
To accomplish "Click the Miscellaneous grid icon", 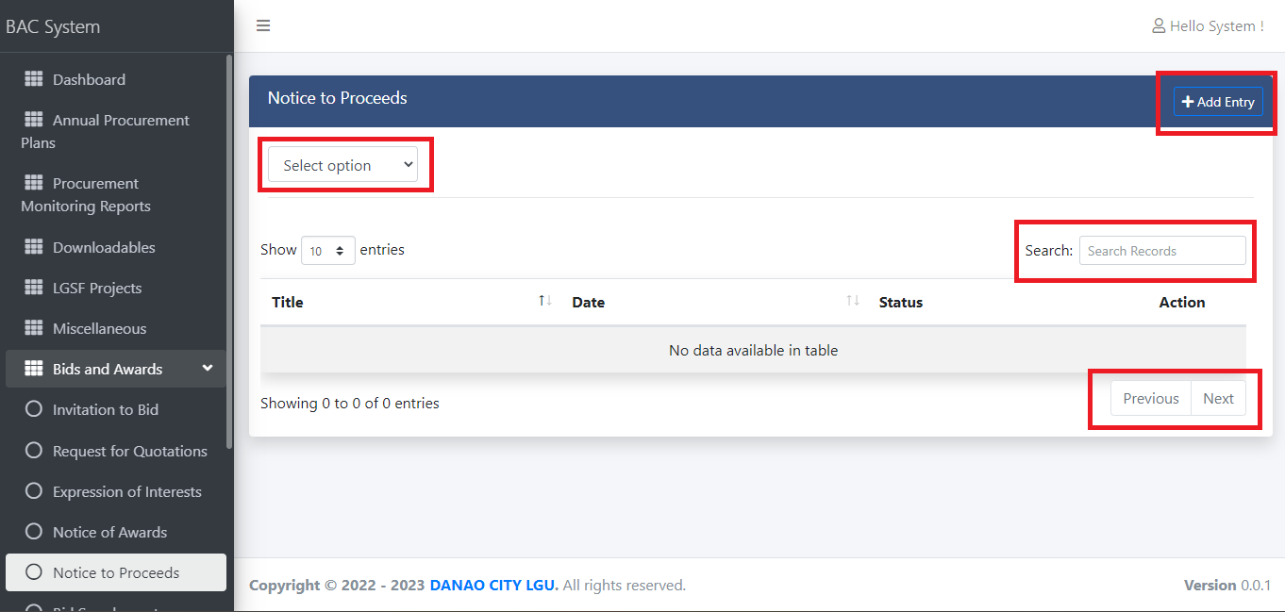I will [34, 327].
